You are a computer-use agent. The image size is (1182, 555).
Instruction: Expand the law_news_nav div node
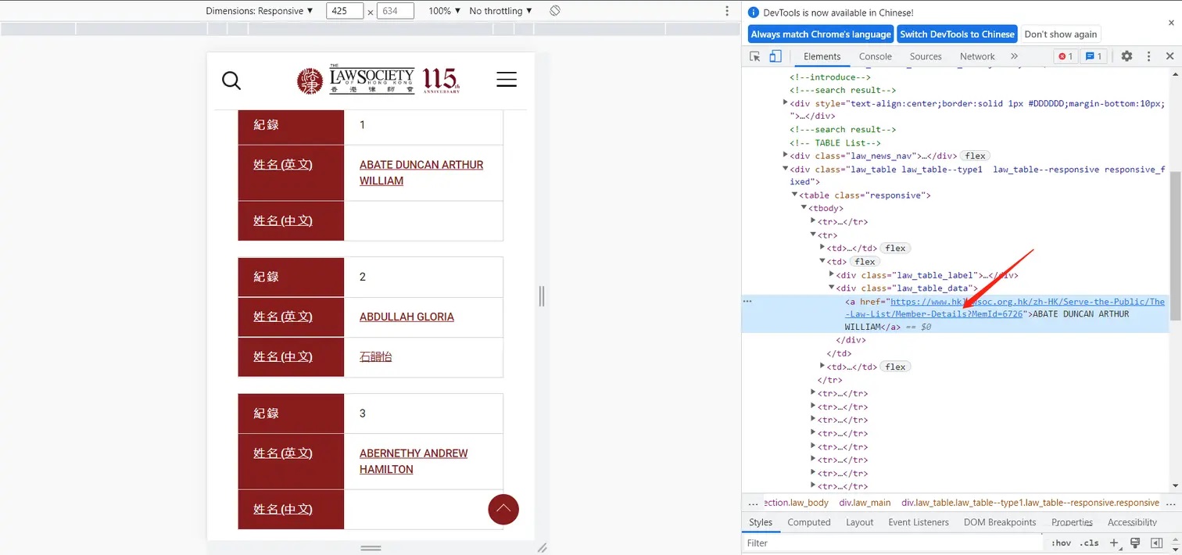(786, 156)
